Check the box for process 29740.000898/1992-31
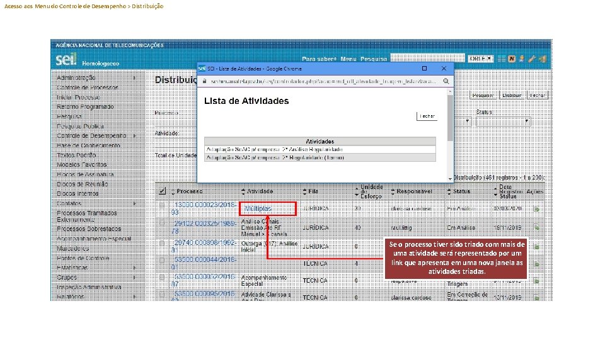 pos(162,243)
